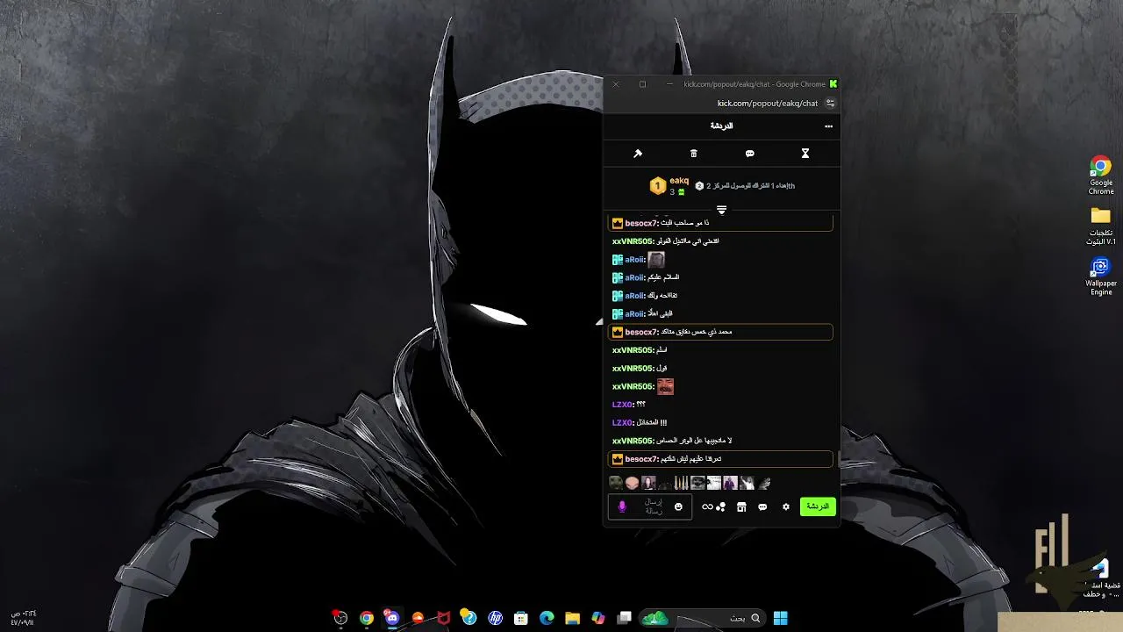Open the HP app in the taskbar
The height and width of the screenshot is (632, 1123).
pyautogui.click(x=495, y=618)
